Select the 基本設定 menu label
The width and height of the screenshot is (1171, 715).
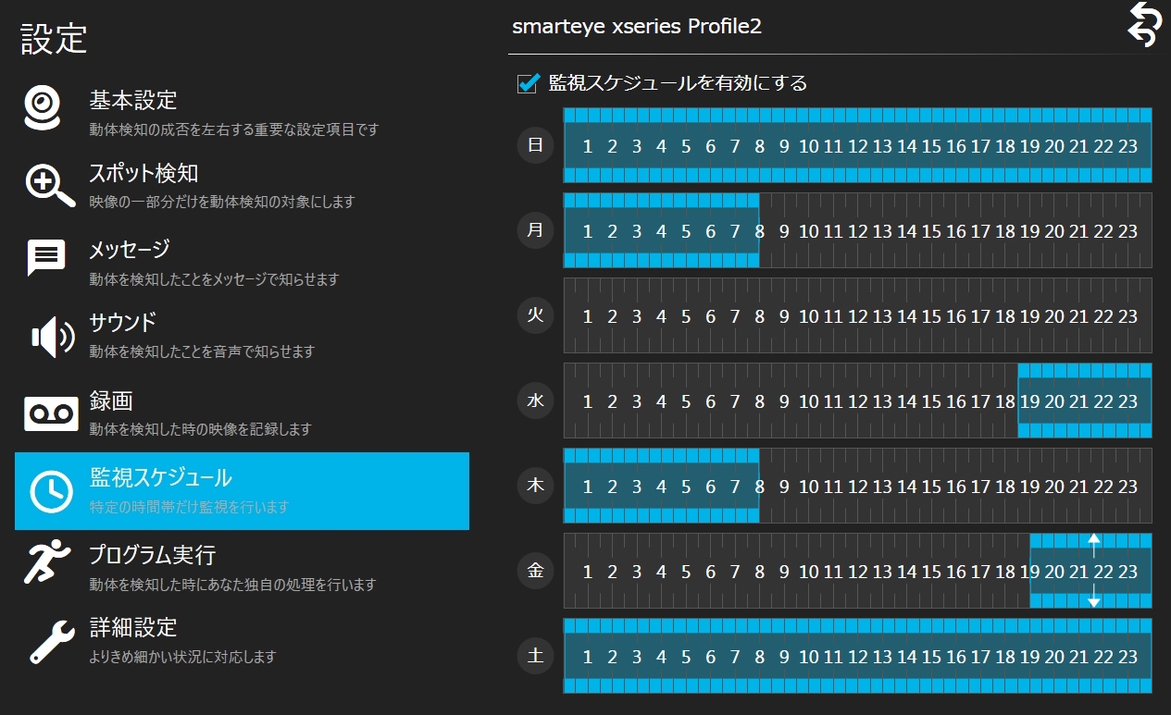click(132, 99)
